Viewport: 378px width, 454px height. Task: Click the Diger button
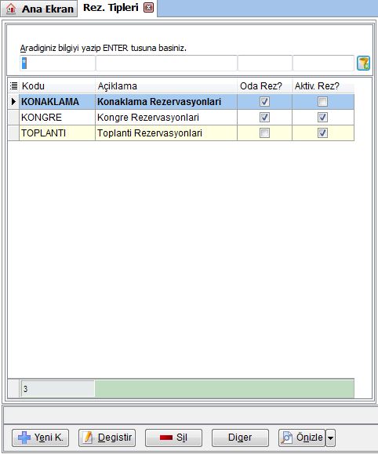[x=240, y=438]
